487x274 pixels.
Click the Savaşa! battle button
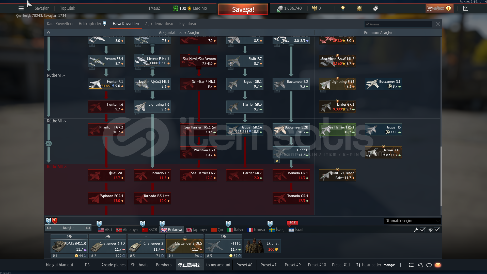point(243,9)
